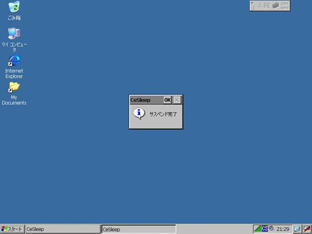Open the ごみ箱 recycle bin icon

click(x=14, y=10)
